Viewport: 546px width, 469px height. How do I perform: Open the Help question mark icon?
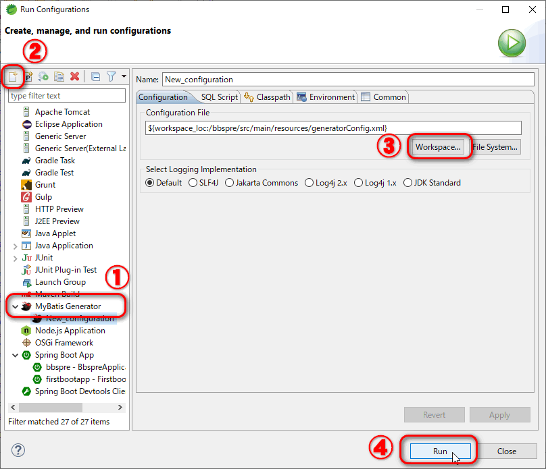(18, 451)
